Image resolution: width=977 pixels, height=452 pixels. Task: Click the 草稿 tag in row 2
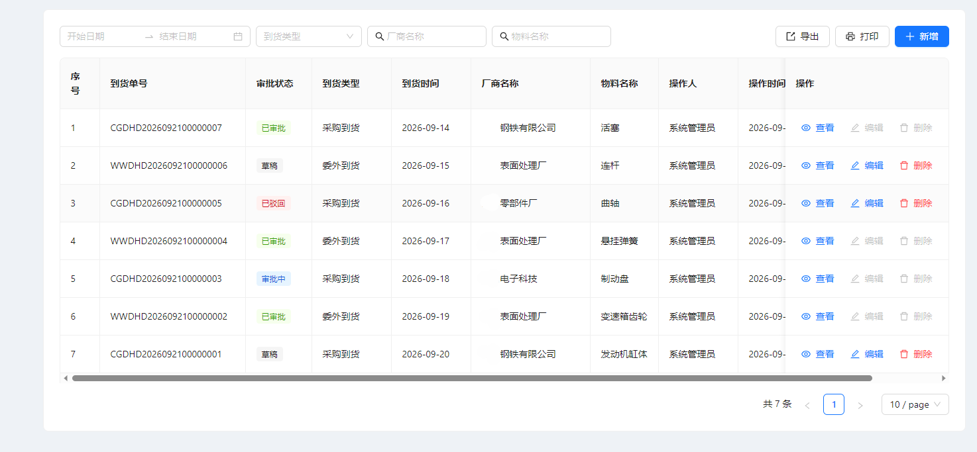270,165
